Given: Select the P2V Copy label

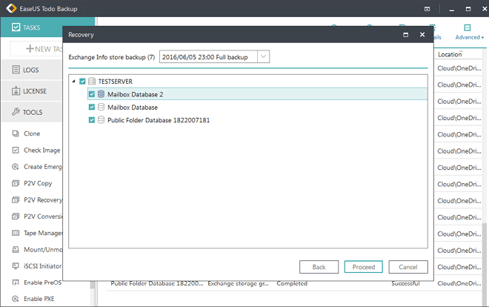Looking at the screenshot, I should (x=38, y=183).
